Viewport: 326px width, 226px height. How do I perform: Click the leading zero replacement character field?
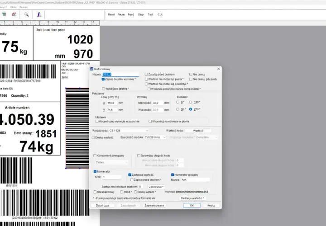coord(141,187)
